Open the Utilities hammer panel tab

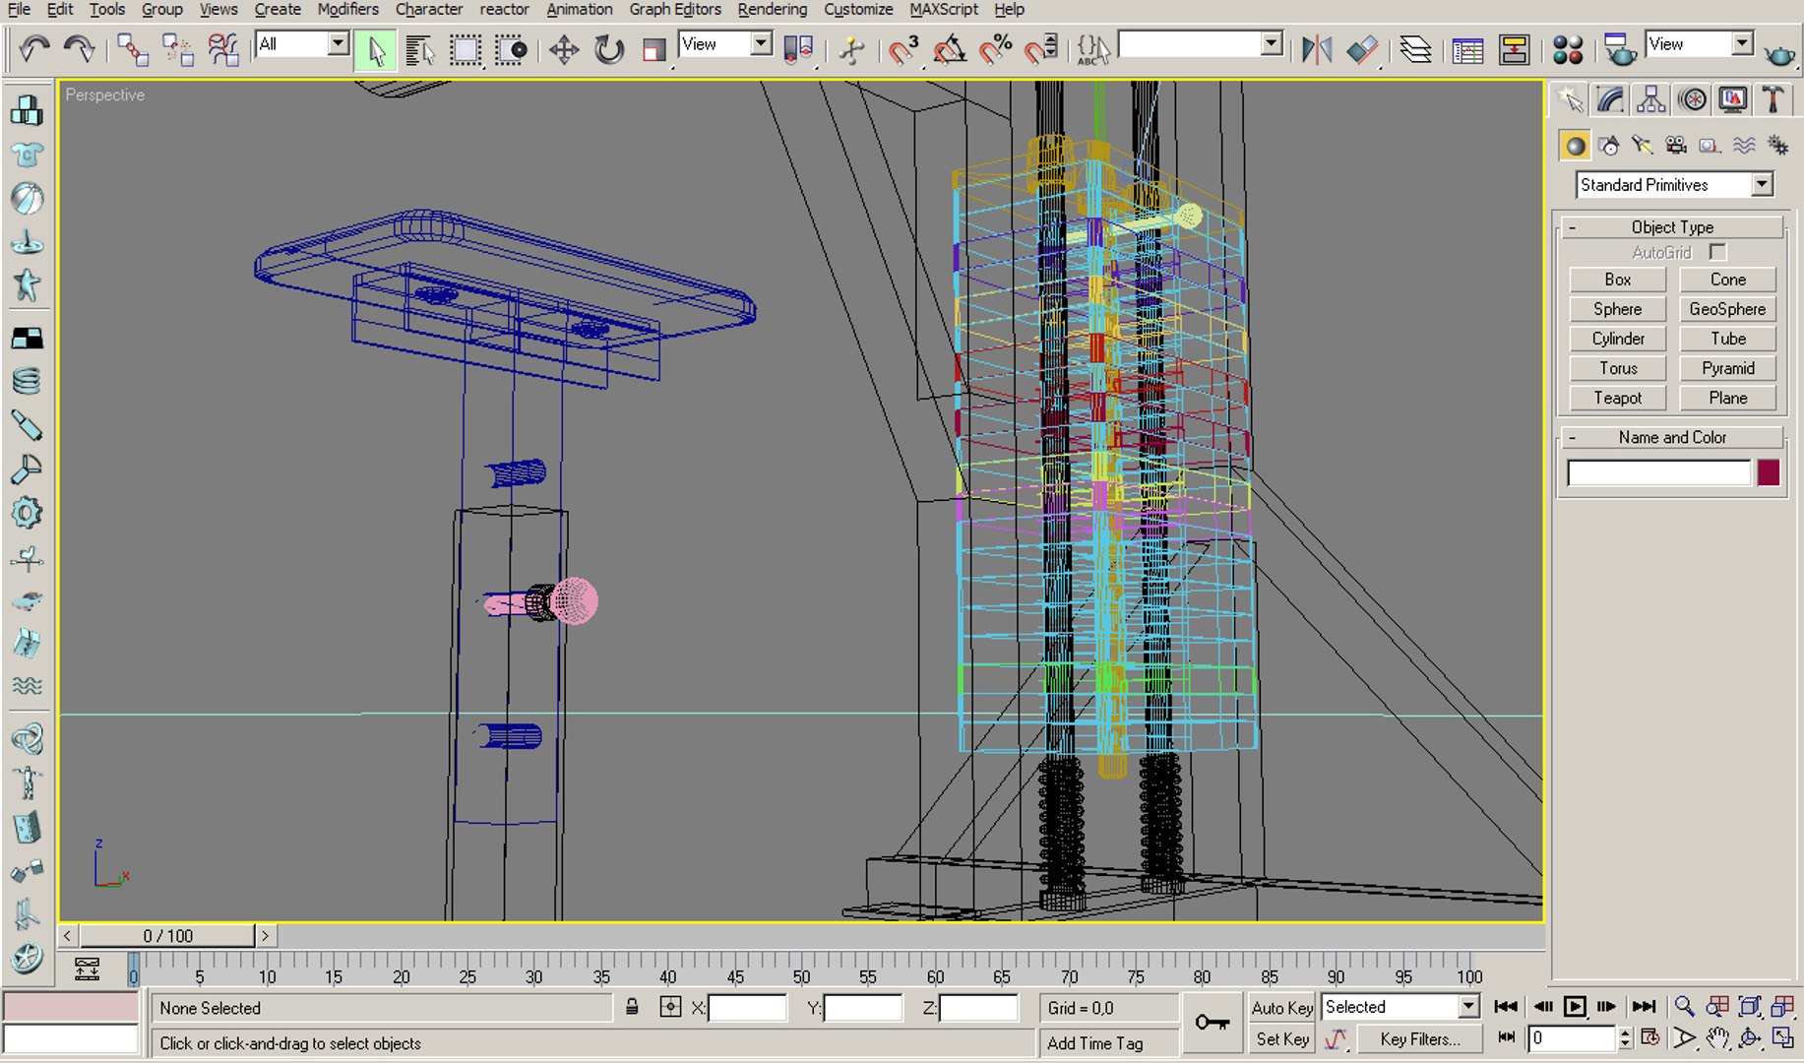pos(1773,99)
